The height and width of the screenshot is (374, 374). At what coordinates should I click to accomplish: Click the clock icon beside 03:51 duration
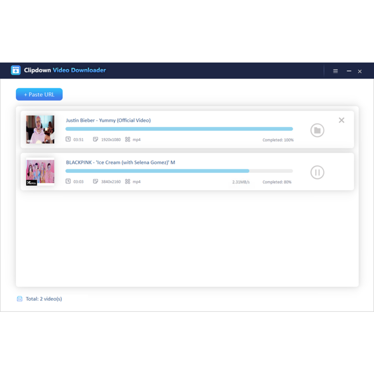point(68,139)
